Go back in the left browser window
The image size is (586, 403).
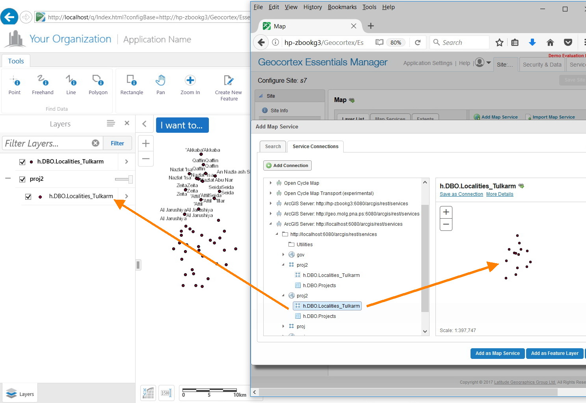tap(9, 17)
